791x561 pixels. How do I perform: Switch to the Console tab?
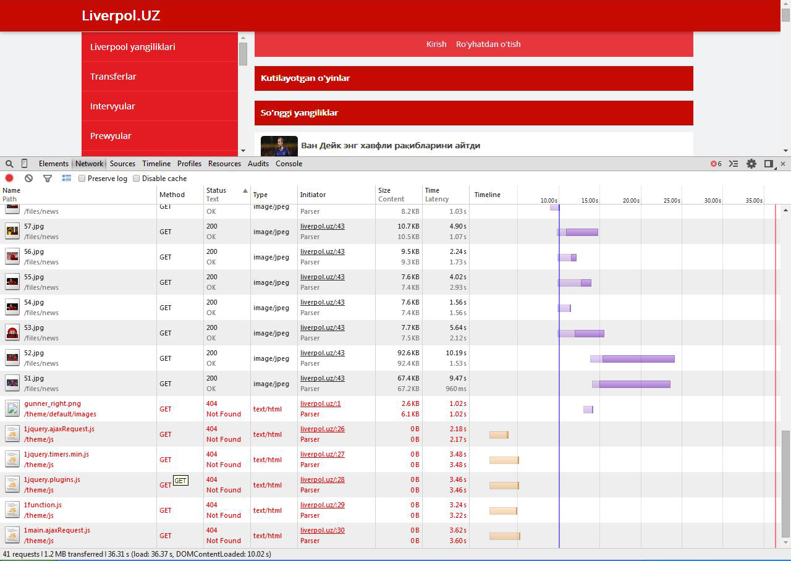point(289,164)
